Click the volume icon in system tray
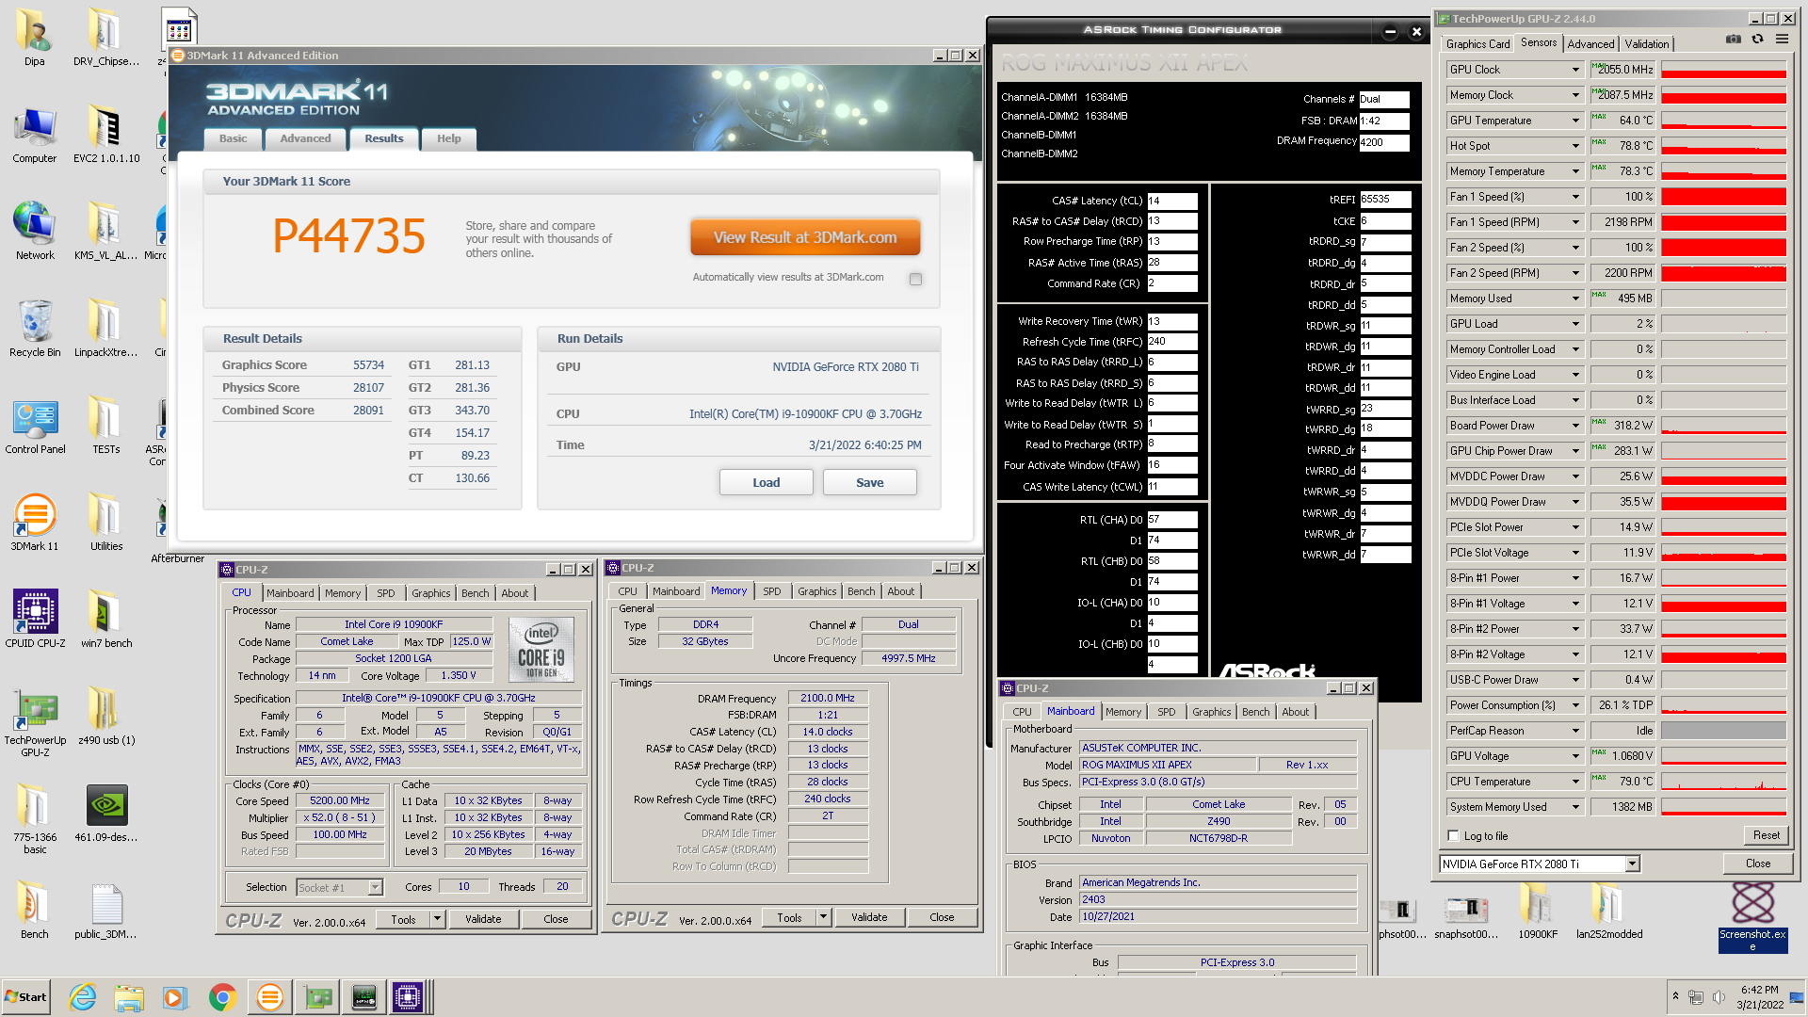The width and height of the screenshot is (1808, 1017). (1719, 997)
